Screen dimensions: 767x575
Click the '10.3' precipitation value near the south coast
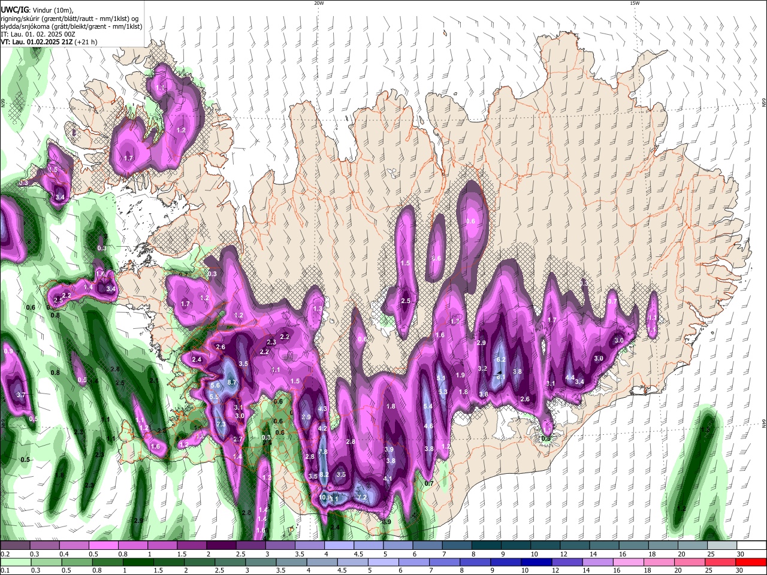(325, 497)
